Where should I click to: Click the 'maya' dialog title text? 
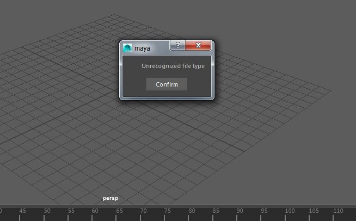coord(142,48)
